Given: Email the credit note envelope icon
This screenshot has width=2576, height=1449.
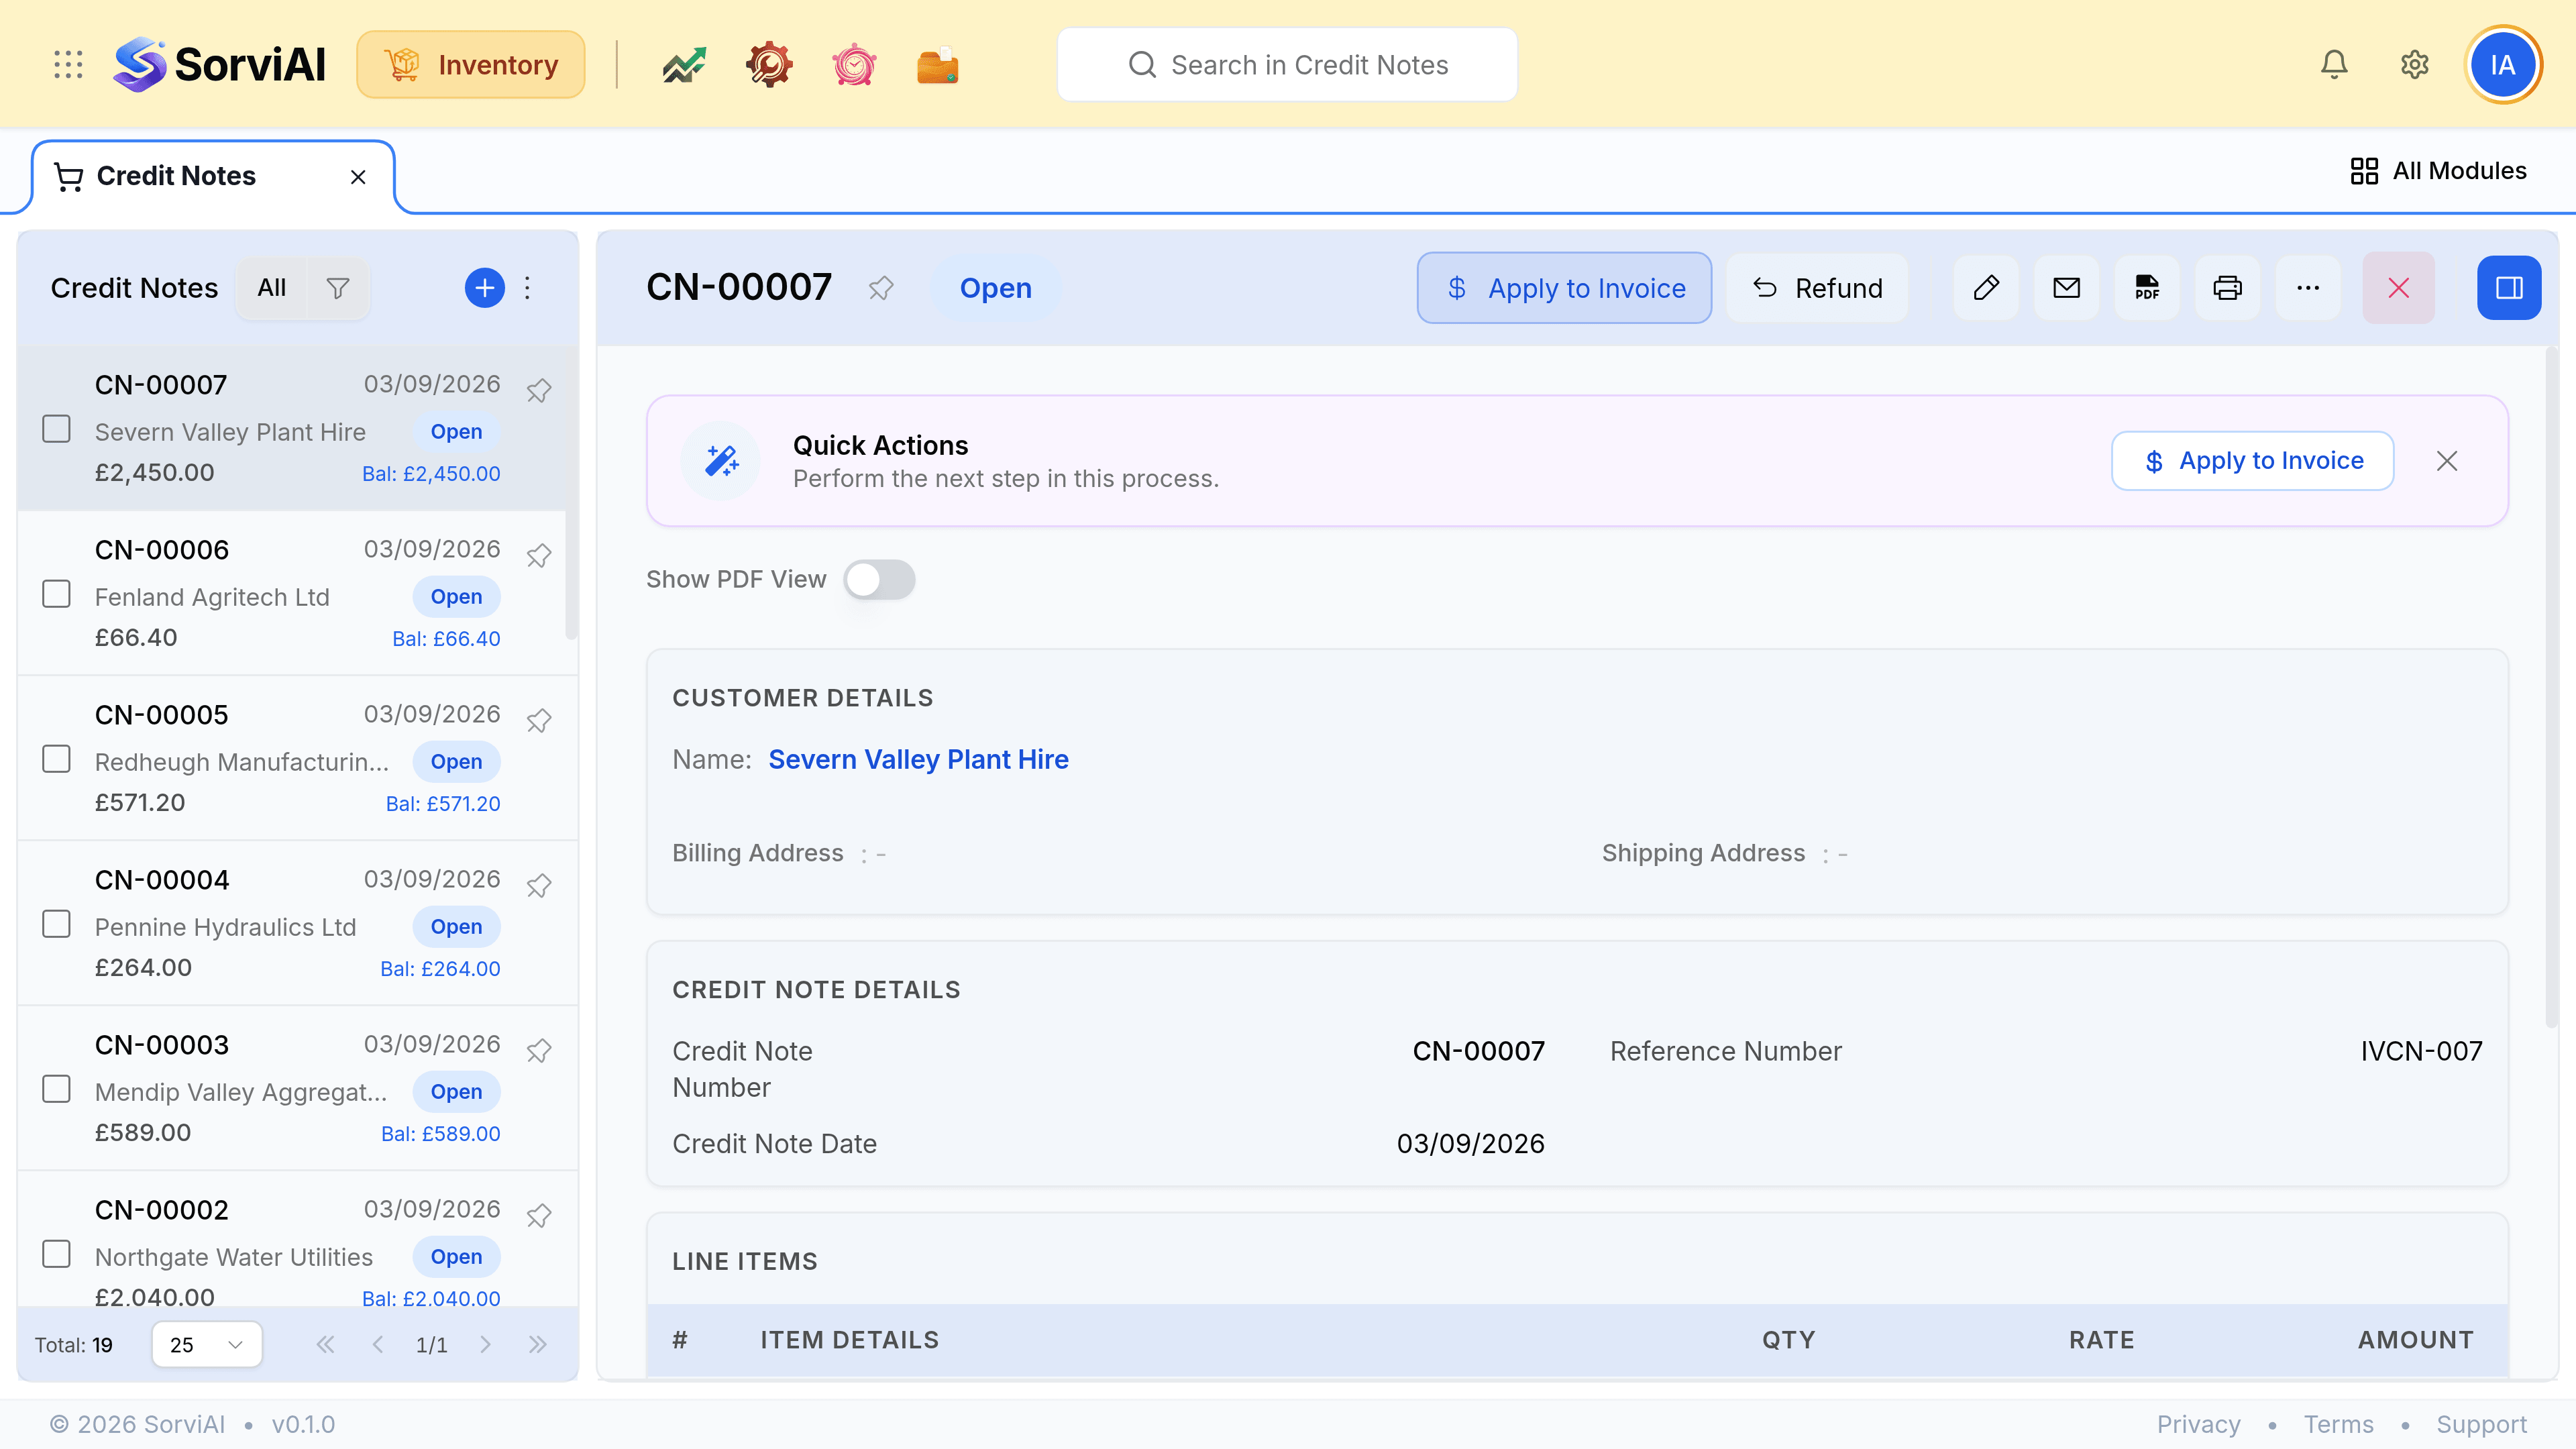Looking at the screenshot, I should click(x=2067, y=288).
